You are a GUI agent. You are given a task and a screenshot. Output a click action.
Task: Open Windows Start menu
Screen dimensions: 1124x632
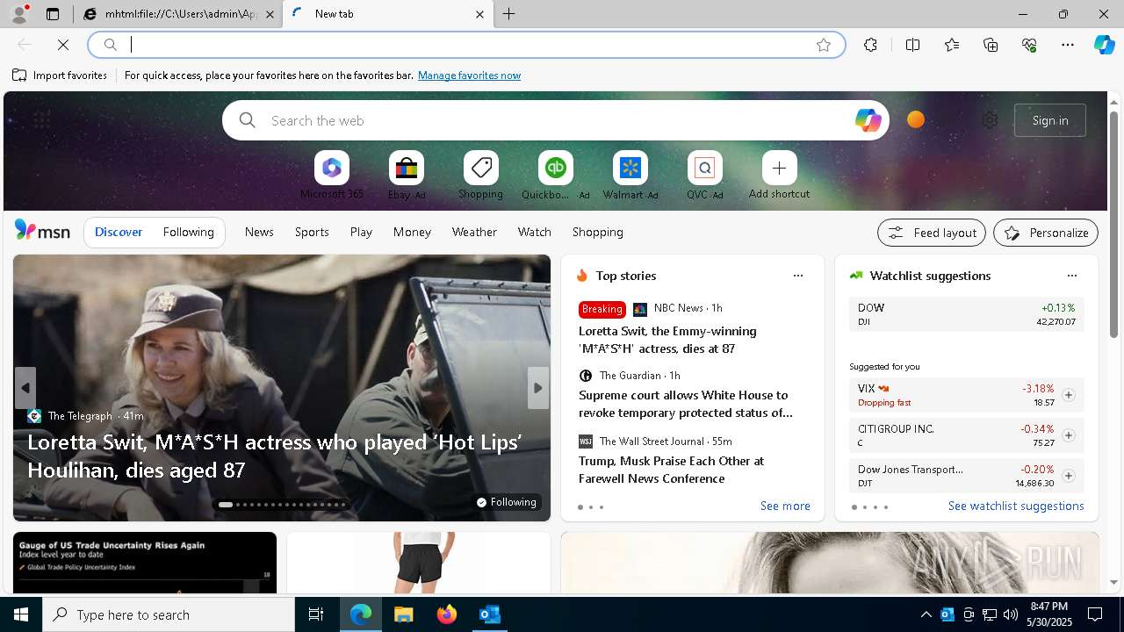(21, 614)
